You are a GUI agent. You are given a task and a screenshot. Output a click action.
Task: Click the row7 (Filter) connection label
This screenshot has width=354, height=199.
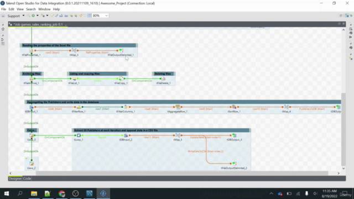(102, 109)
